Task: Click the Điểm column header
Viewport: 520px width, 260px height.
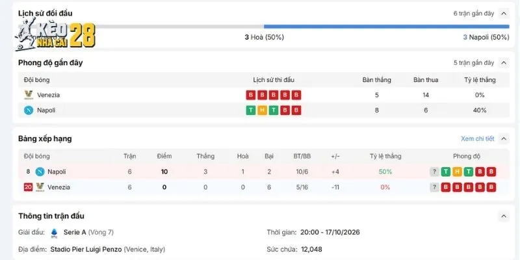Action: (164, 156)
